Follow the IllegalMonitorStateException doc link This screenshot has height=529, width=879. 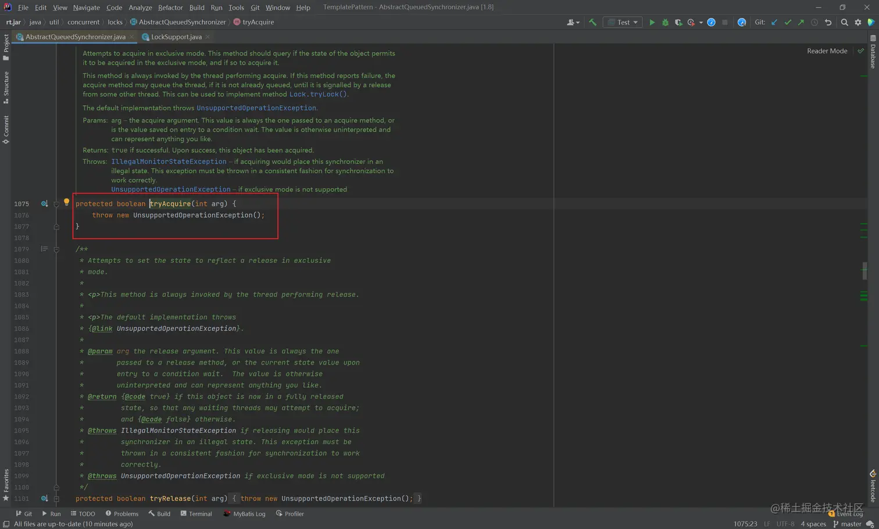click(169, 162)
